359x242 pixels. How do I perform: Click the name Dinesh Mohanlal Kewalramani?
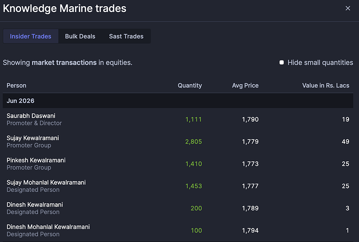point(48,227)
